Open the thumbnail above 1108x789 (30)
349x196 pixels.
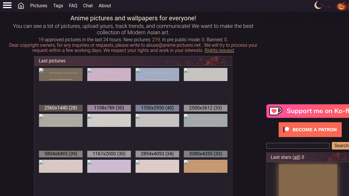pyautogui.click(x=109, y=75)
